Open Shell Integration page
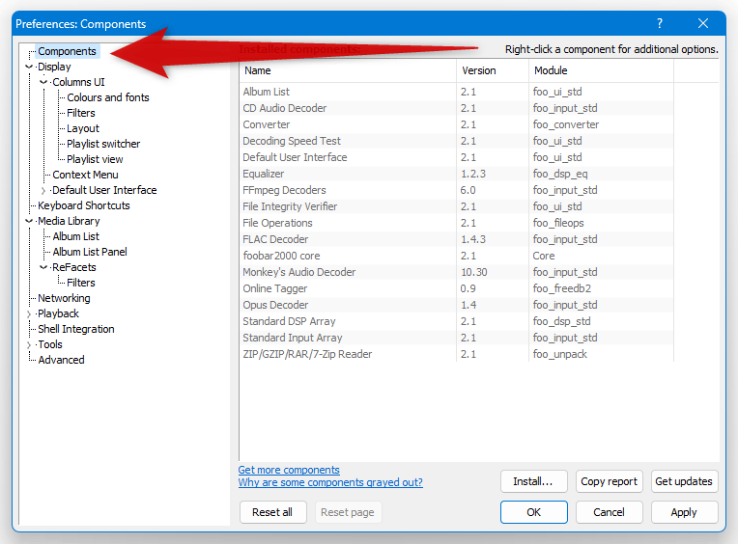The image size is (738, 544). [x=76, y=329]
